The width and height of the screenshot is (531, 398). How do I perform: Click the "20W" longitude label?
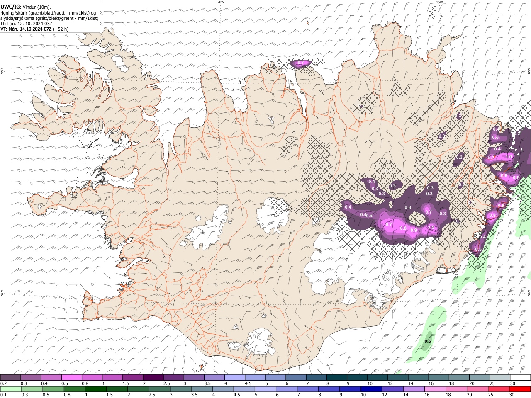point(221,2)
